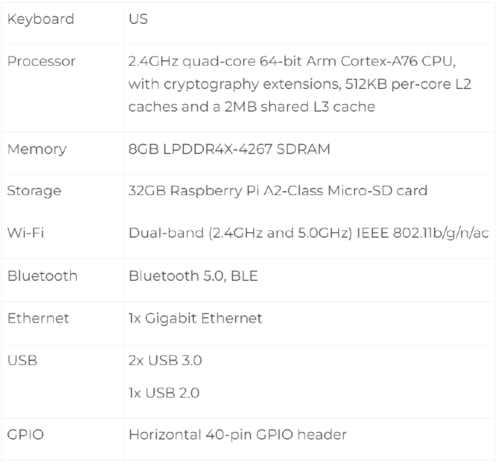Image resolution: width=498 pixels, height=462 pixels.
Task: Click the Keyboard row label
Action: (40, 19)
